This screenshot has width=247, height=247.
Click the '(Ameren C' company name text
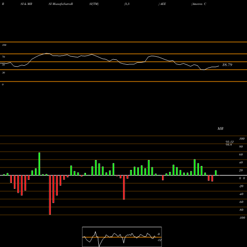point(199,4)
